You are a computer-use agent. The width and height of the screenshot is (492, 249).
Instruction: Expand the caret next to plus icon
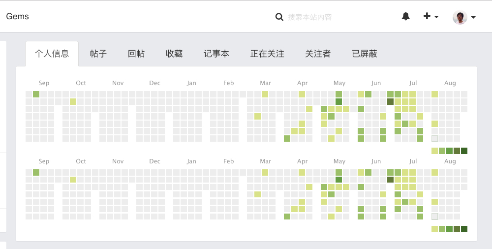pyautogui.click(x=436, y=17)
